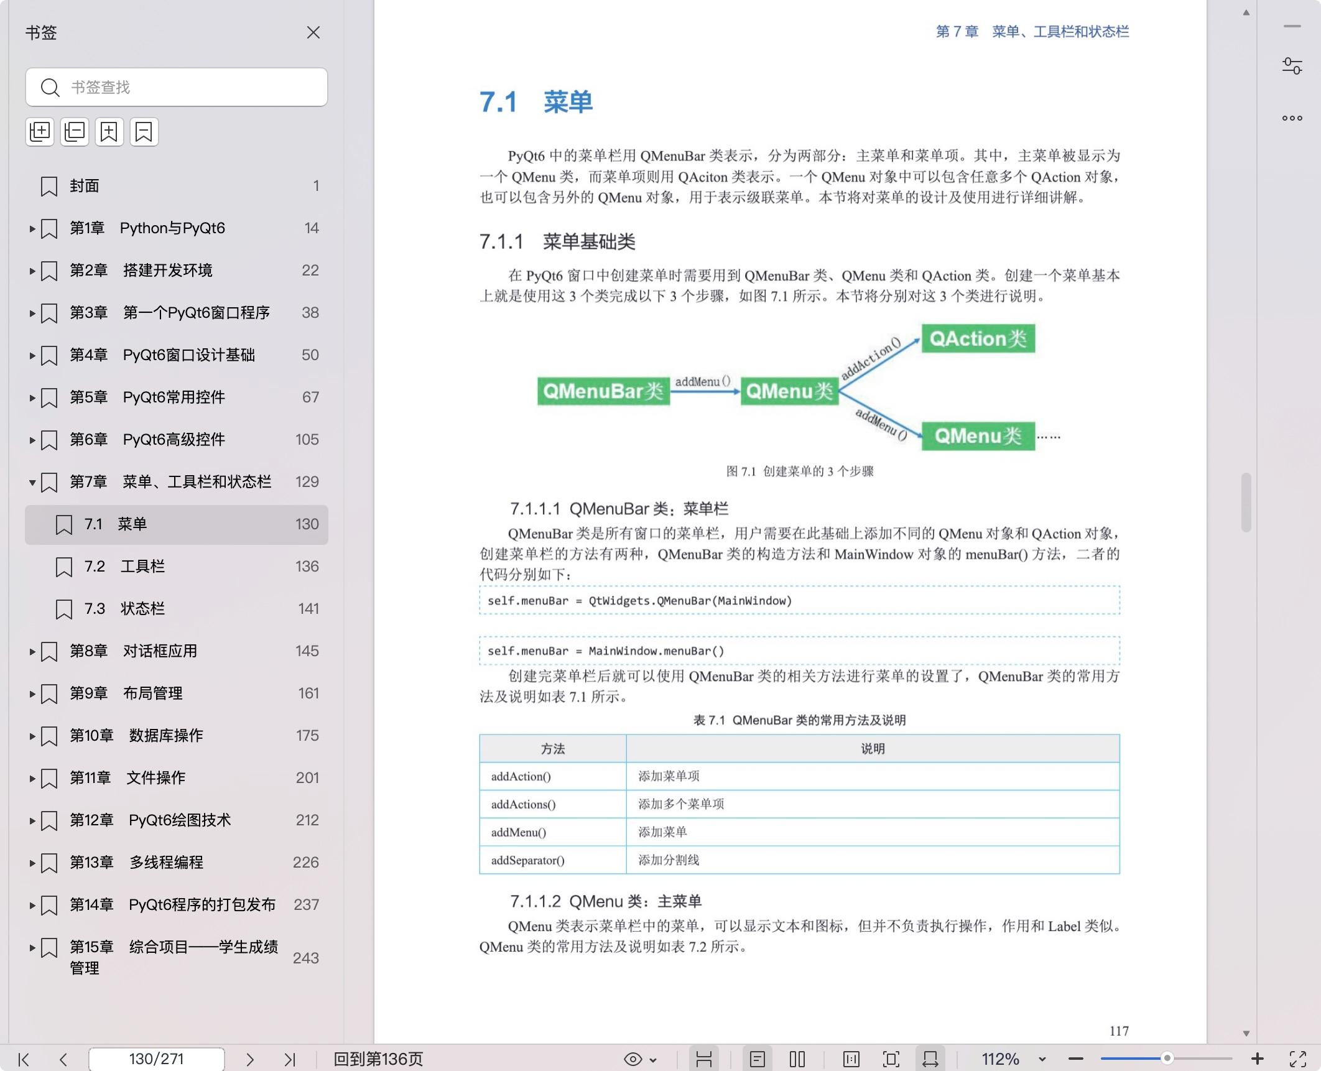Expand 第13章 多线程编程
The width and height of the screenshot is (1321, 1071).
click(x=32, y=863)
